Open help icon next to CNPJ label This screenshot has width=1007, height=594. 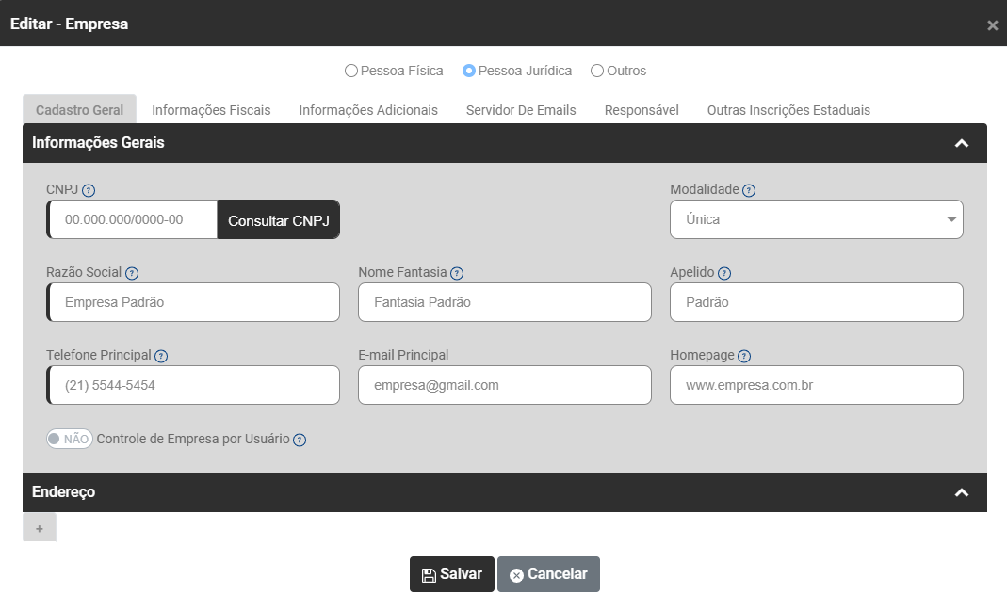click(x=89, y=190)
